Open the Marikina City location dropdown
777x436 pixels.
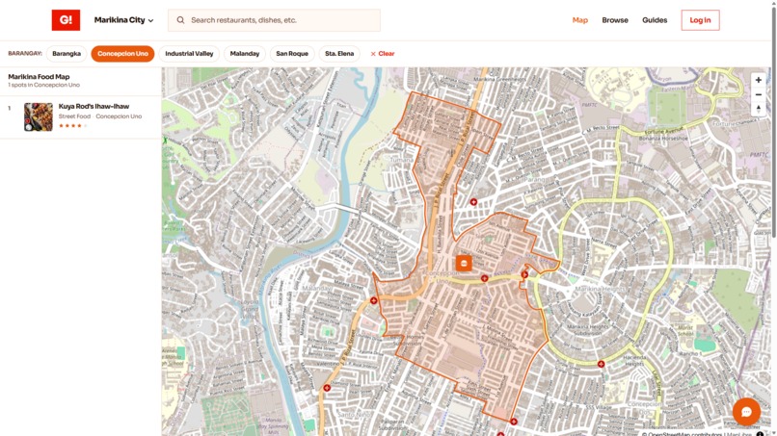(x=124, y=20)
